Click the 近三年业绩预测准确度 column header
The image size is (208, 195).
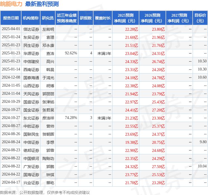click(67, 18)
